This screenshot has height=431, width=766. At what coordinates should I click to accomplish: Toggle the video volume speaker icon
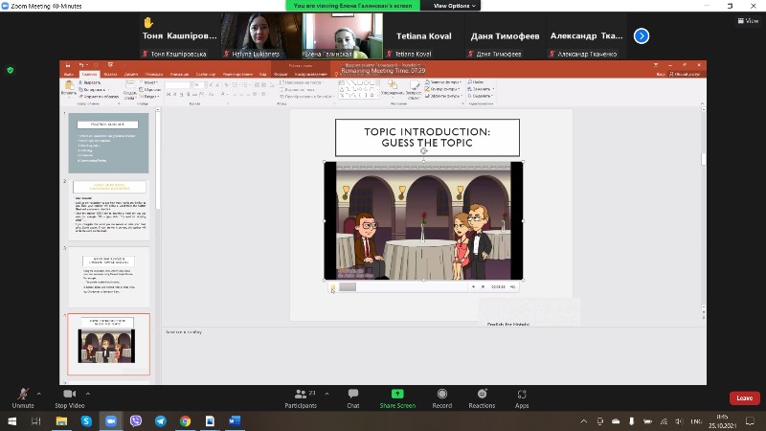[x=512, y=286]
